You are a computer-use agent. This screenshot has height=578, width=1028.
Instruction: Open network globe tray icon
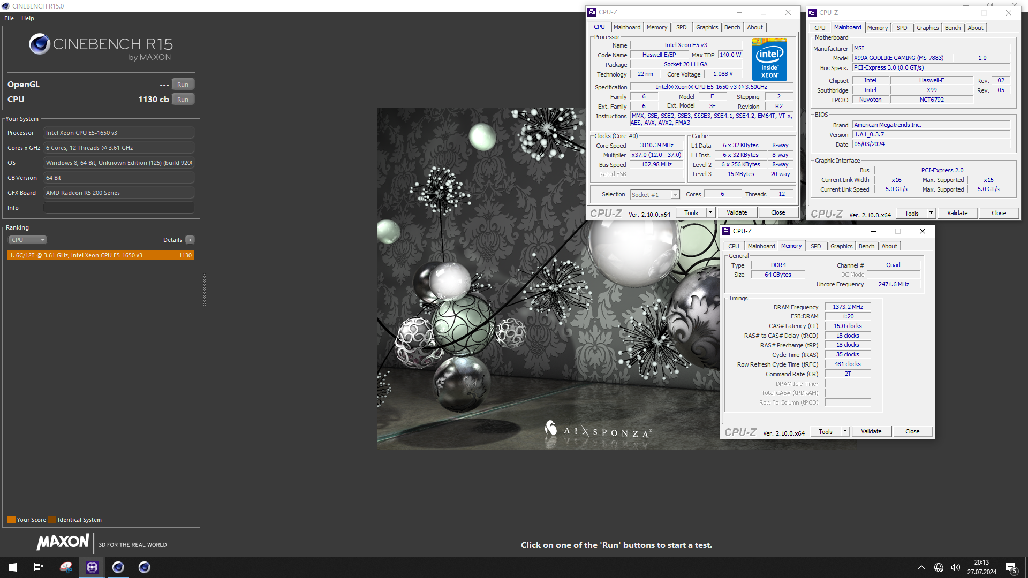pos(939,567)
